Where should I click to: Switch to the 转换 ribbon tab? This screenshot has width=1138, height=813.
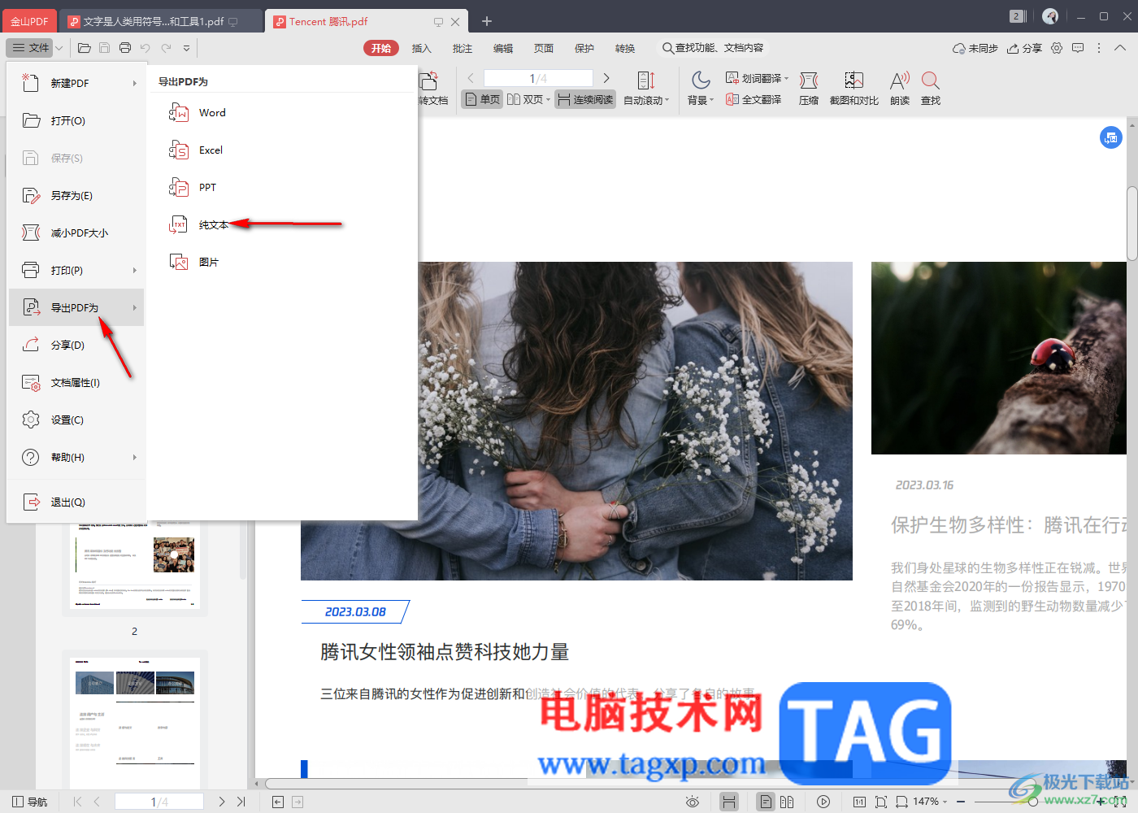coord(625,48)
